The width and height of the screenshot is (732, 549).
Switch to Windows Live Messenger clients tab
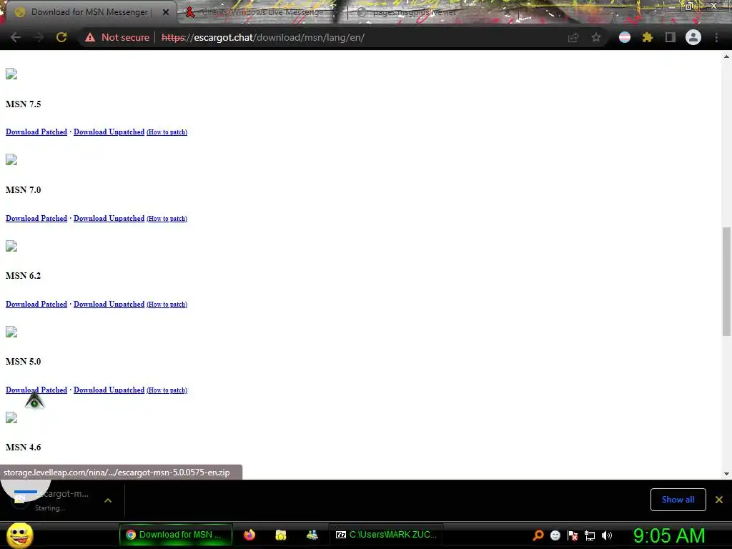click(x=262, y=12)
